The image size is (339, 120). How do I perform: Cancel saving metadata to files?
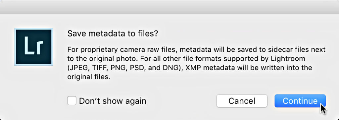[242, 101]
